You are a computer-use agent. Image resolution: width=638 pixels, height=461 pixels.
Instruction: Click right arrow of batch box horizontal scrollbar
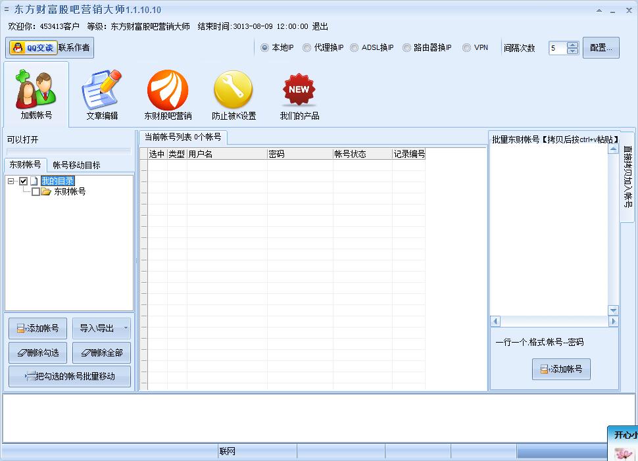pyautogui.click(x=614, y=322)
